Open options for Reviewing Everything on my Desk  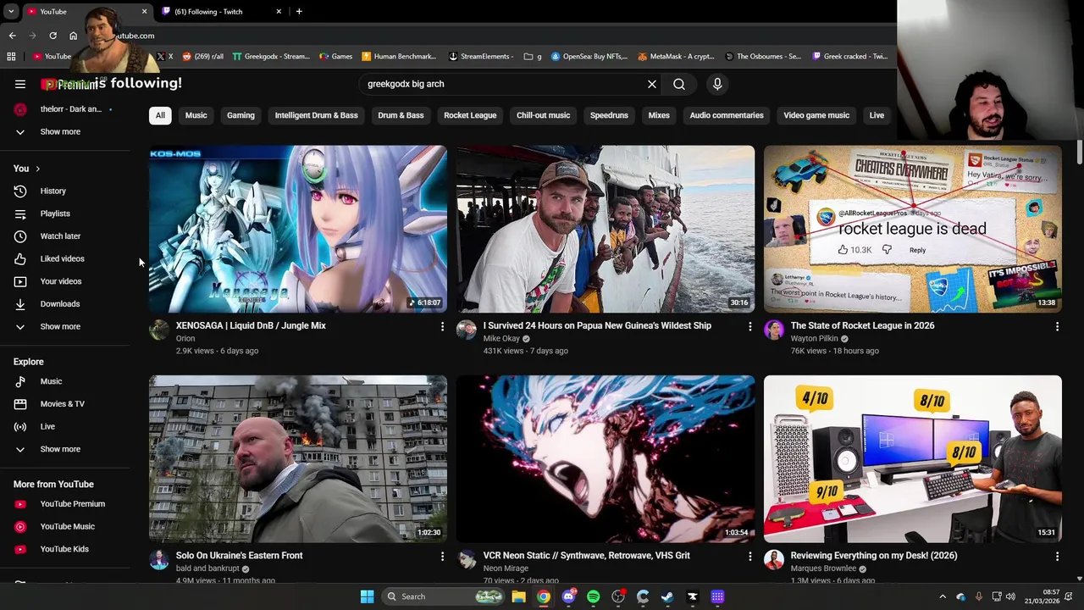(1057, 556)
